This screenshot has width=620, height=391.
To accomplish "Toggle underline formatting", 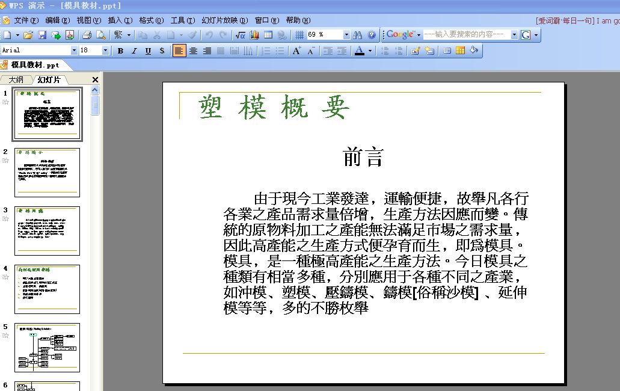I will pos(149,51).
